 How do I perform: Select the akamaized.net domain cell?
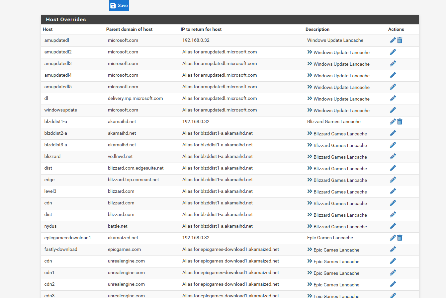(x=123, y=238)
